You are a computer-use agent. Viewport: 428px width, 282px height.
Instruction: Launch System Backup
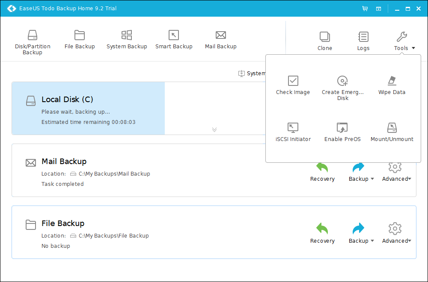pos(127,39)
